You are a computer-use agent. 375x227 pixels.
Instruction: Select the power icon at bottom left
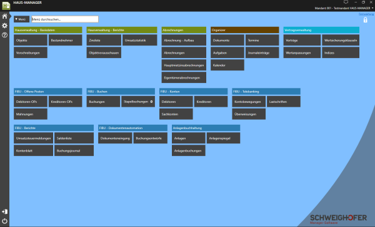tap(4, 221)
